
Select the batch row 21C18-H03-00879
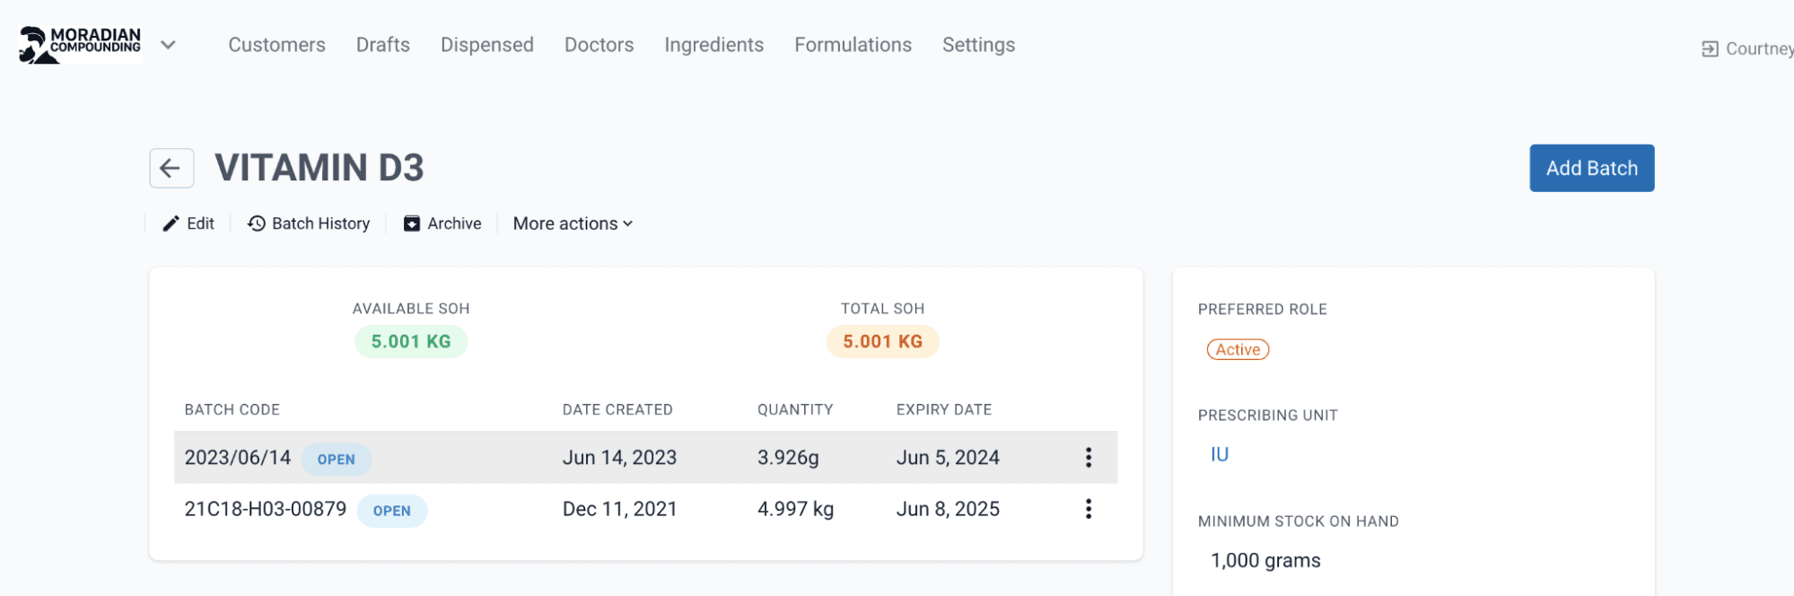pos(645,509)
